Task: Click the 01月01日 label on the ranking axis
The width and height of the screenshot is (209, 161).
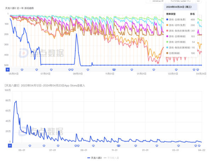Action: (x=142, y=74)
